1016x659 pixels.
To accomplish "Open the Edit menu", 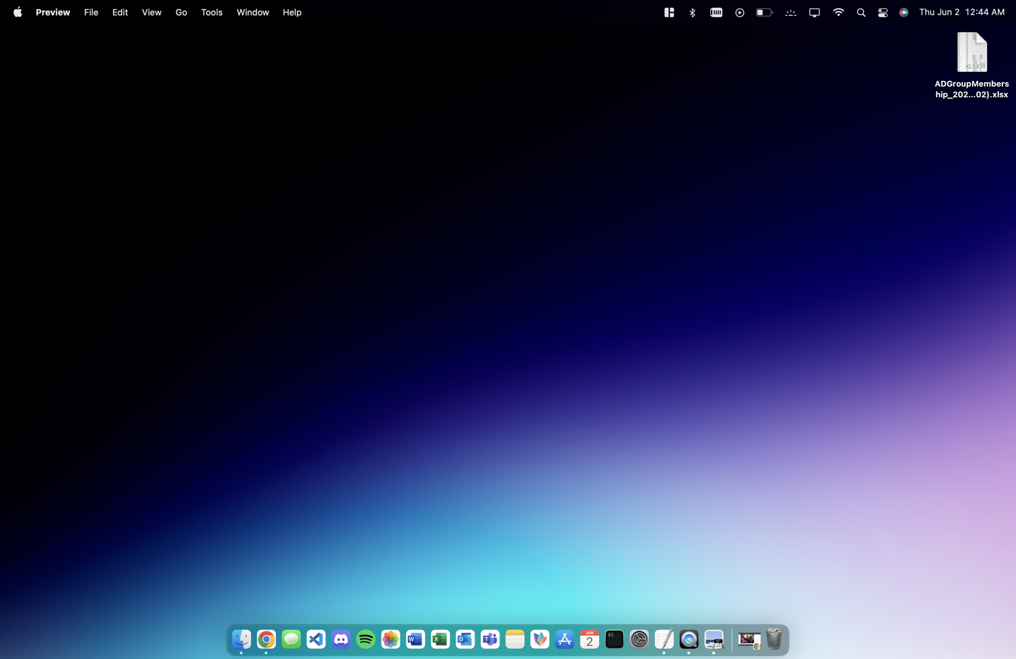I will [120, 12].
